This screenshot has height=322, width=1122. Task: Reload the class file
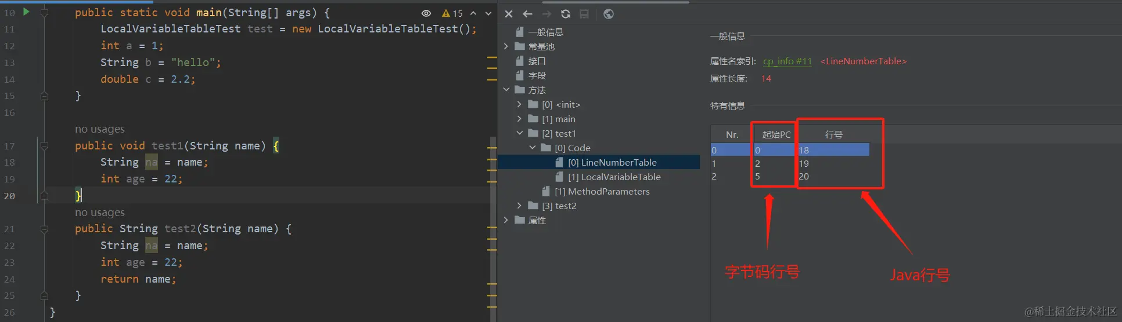(566, 14)
